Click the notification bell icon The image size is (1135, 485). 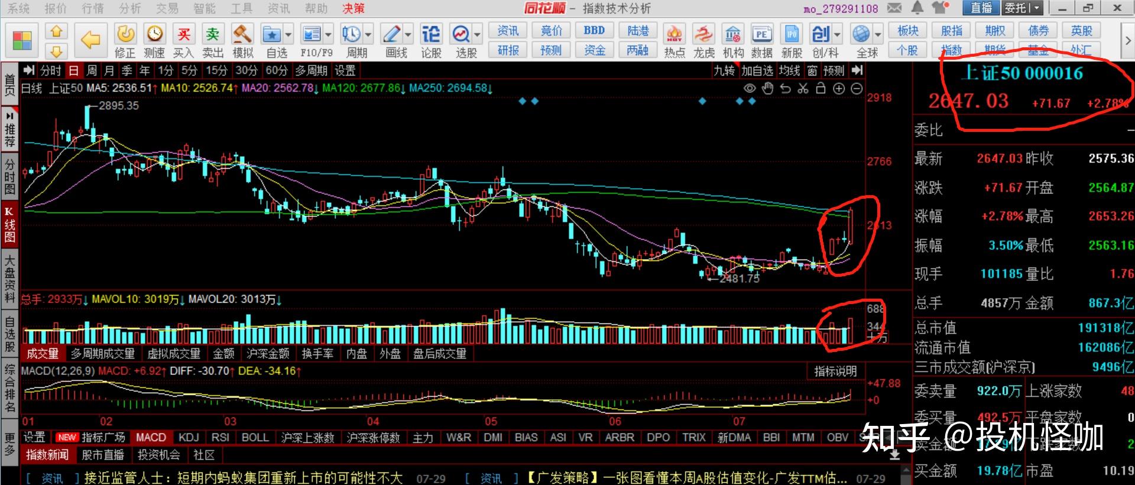pyautogui.click(x=917, y=8)
